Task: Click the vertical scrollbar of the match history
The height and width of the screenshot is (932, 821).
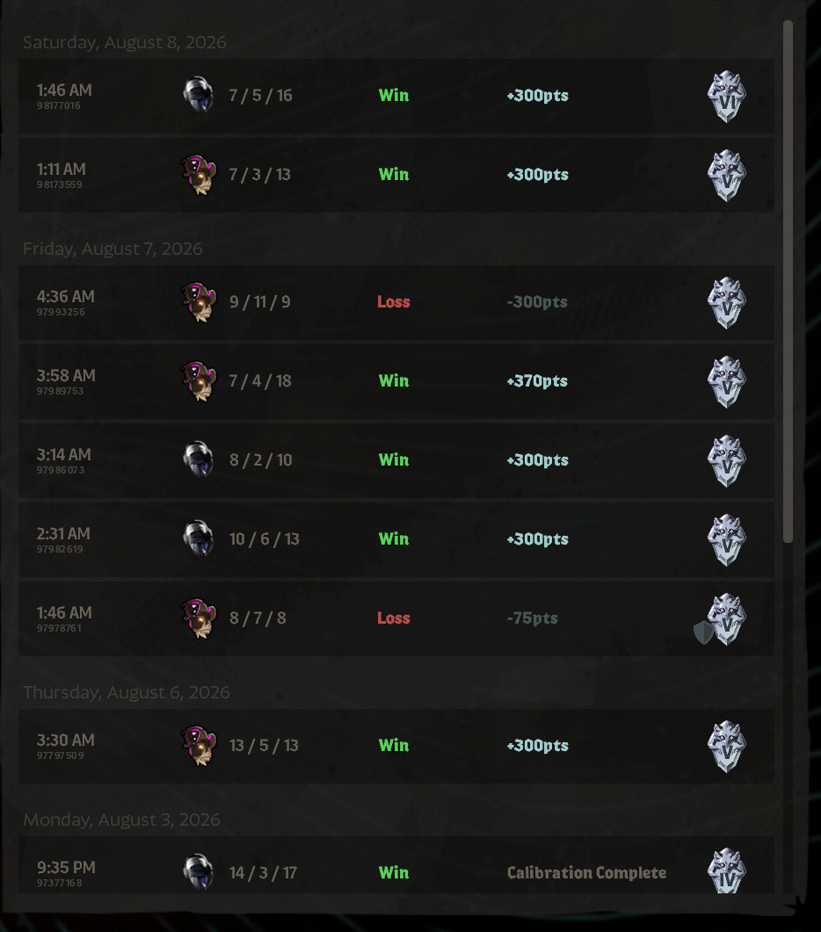Action: (788, 282)
